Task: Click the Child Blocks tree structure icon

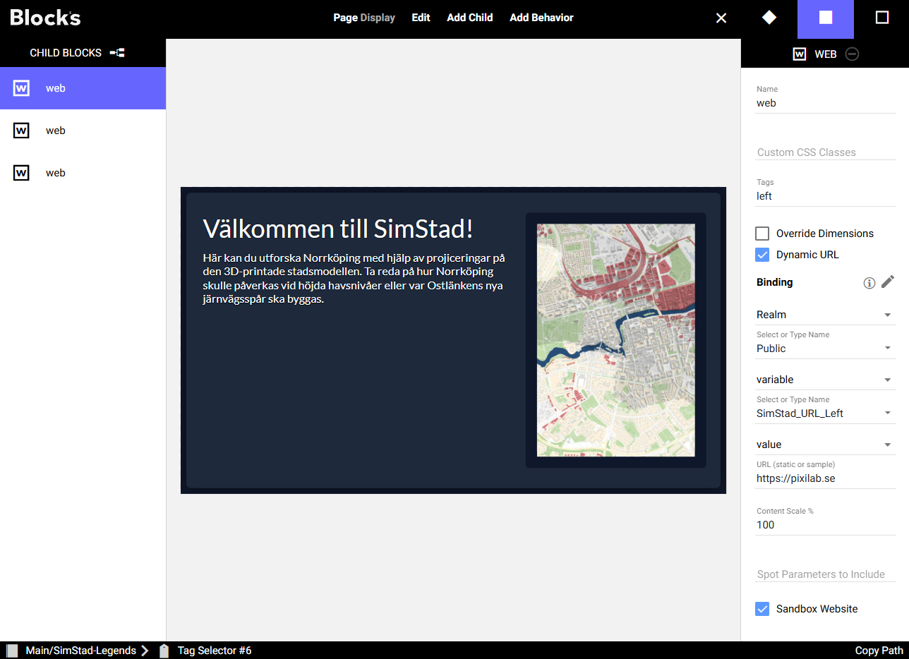Action: [117, 53]
